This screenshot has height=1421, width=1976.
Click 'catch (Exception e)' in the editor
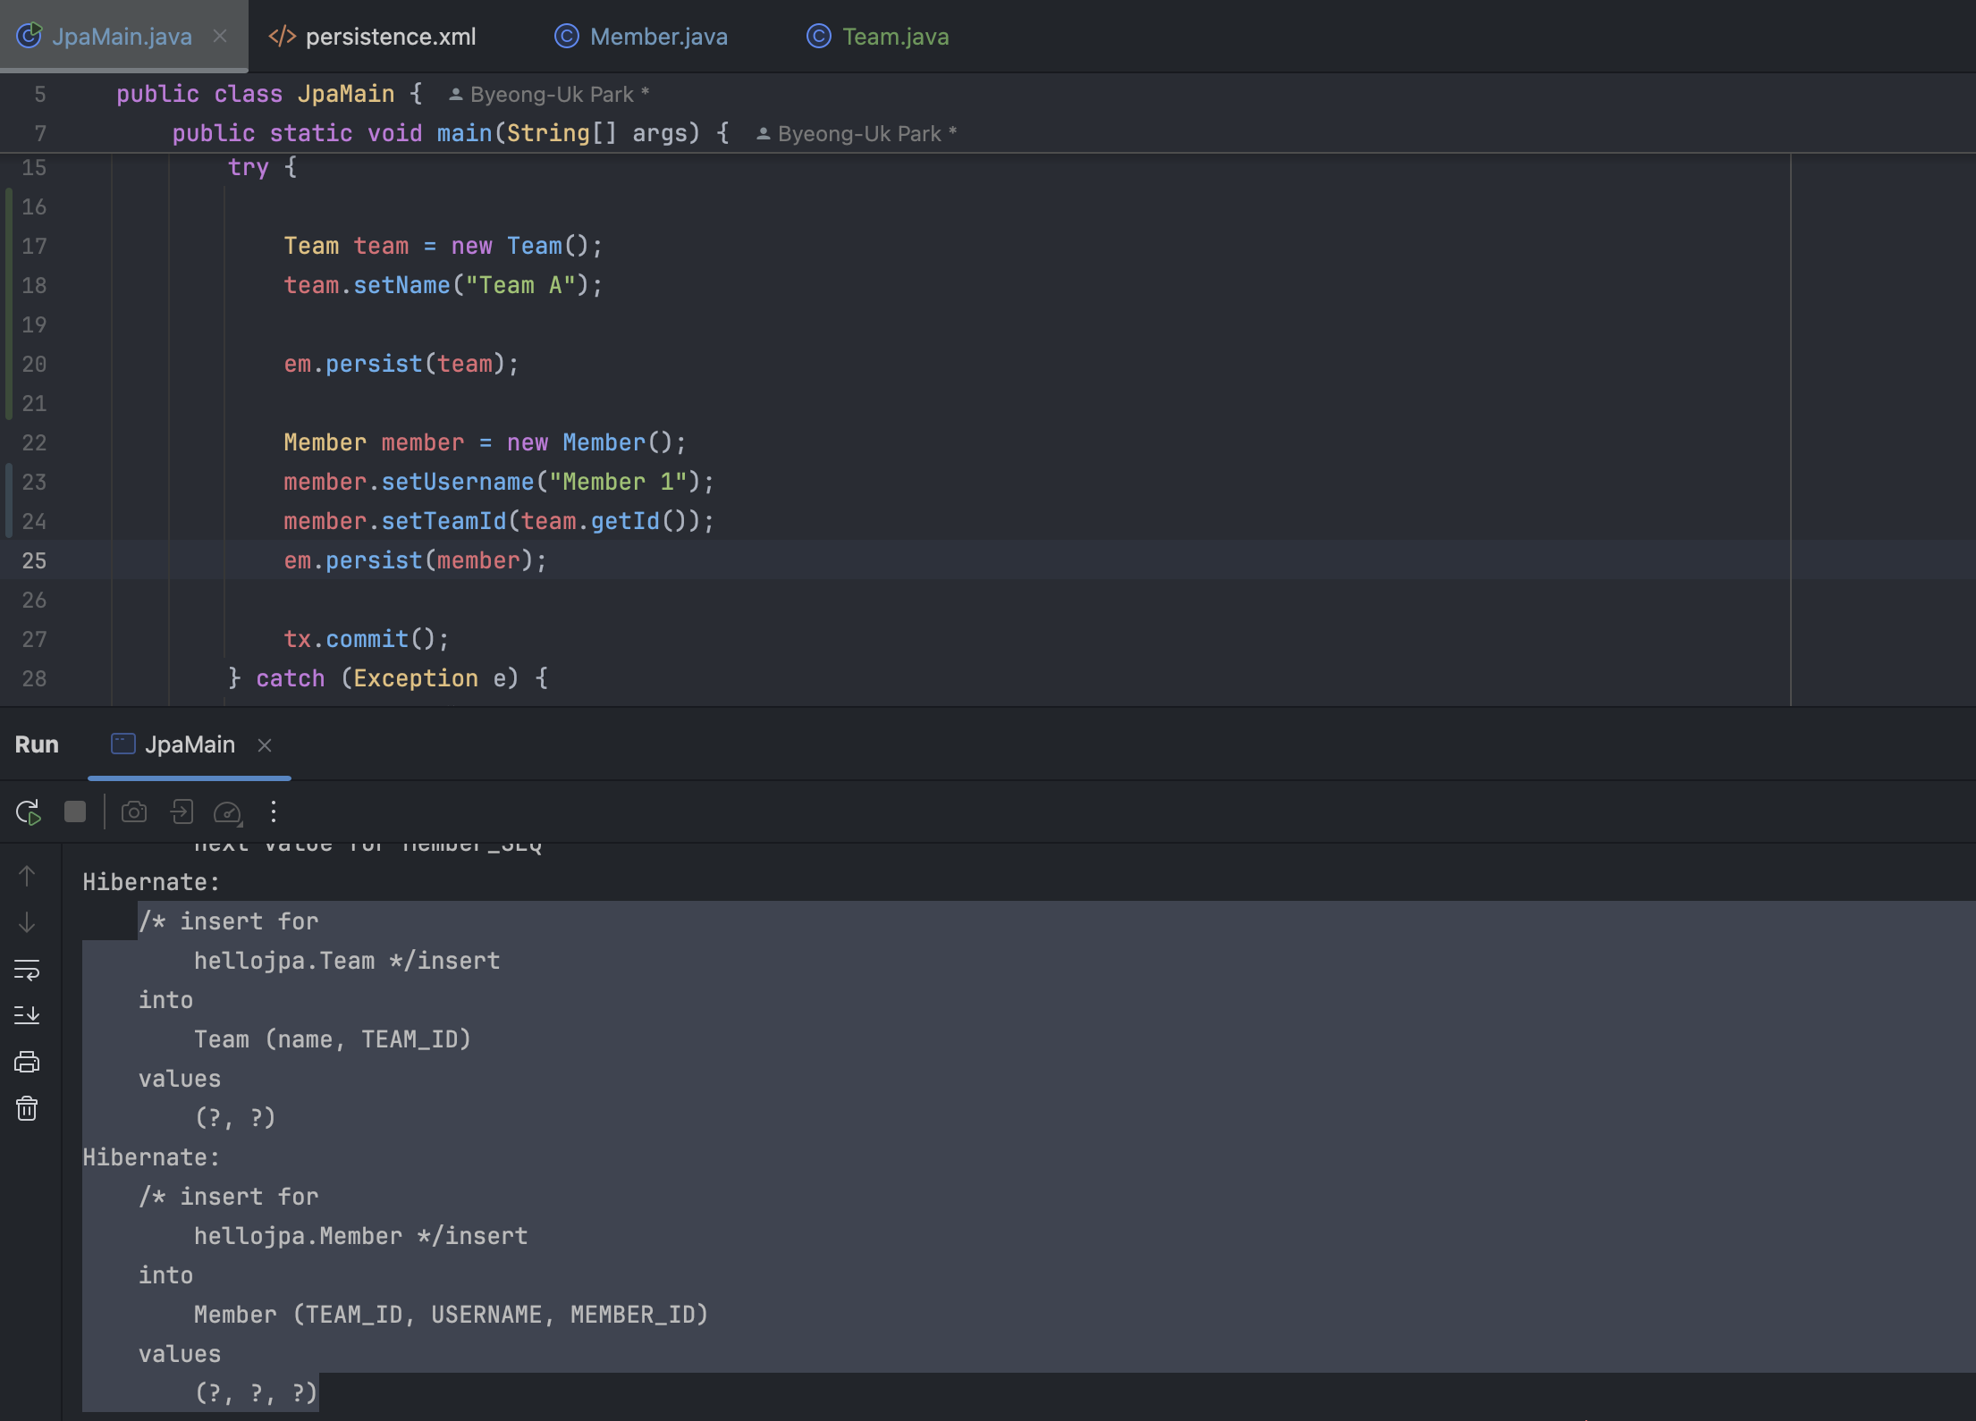point(387,678)
